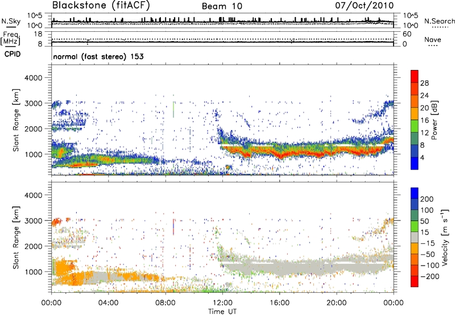
Task: Select the "Beam 10" header text
Action: [x=222, y=6]
